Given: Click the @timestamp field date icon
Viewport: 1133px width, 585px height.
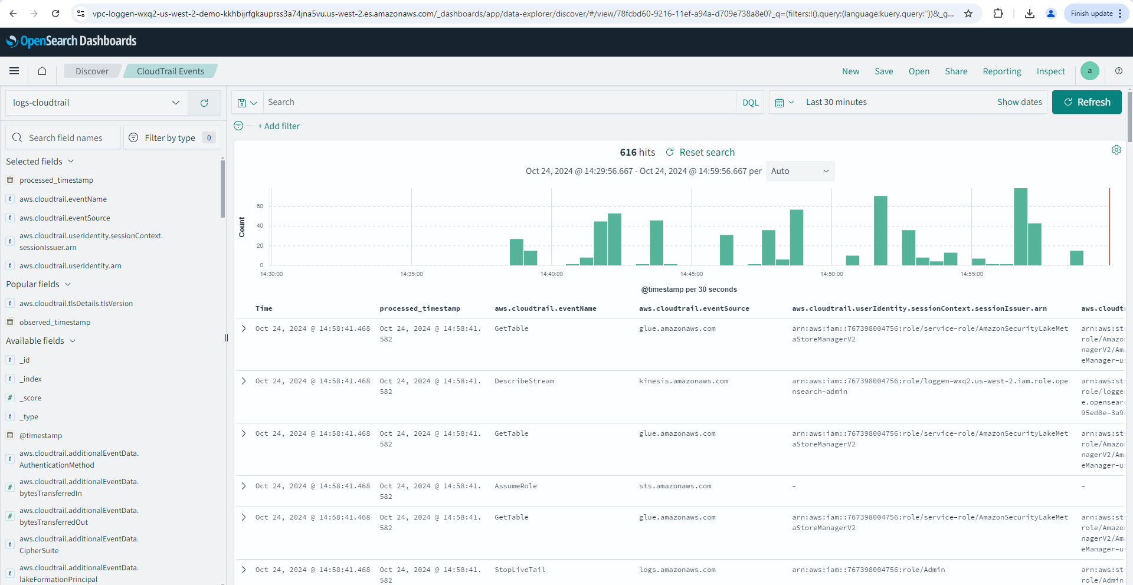Looking at the screenshot, I should coord(10,435).
